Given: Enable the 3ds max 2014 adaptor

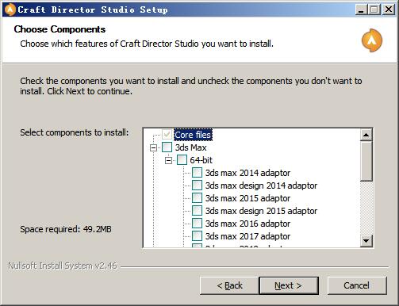Looking at the screenshot, I should tap(197, 173).
